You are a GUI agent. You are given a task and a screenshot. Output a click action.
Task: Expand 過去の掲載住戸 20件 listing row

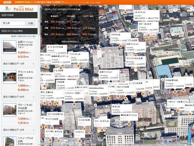[x=19, y=130]
